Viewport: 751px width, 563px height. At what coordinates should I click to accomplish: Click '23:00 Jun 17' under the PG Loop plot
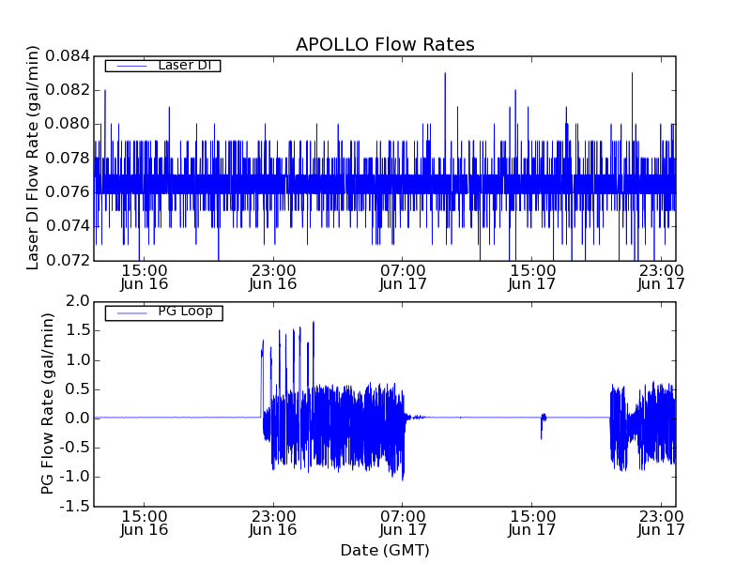[x=661, y=523]
